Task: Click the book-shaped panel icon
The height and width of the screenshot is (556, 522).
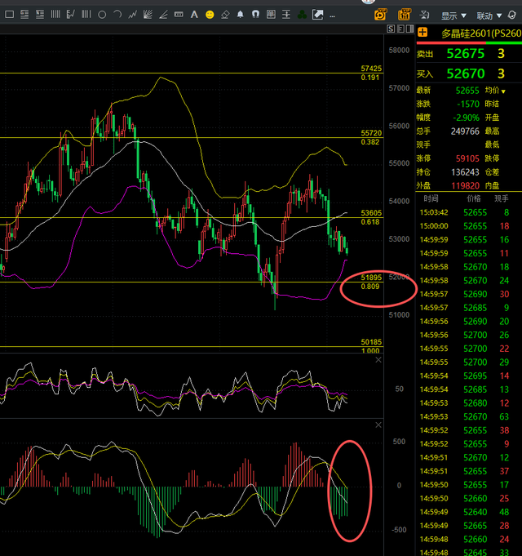Action: click(x=271, y=15)
